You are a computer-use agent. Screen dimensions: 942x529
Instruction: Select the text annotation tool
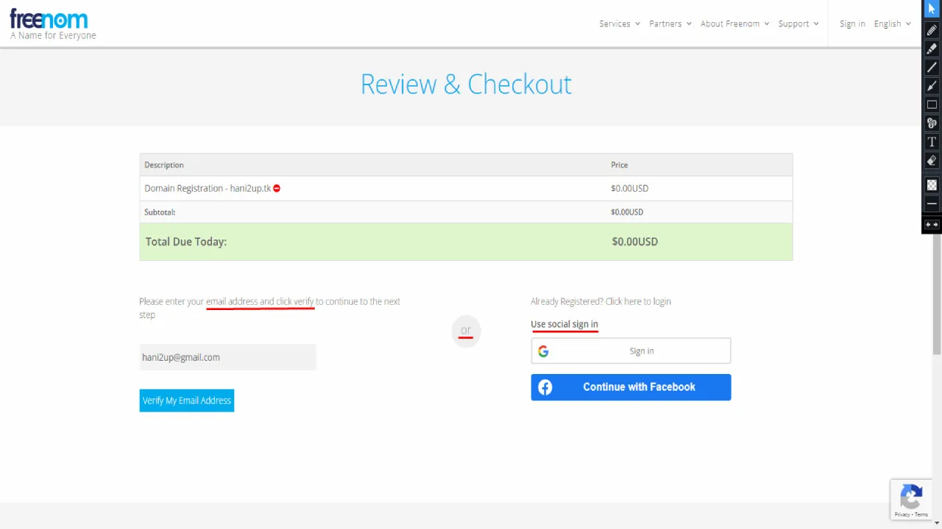[x=932, y=142]
